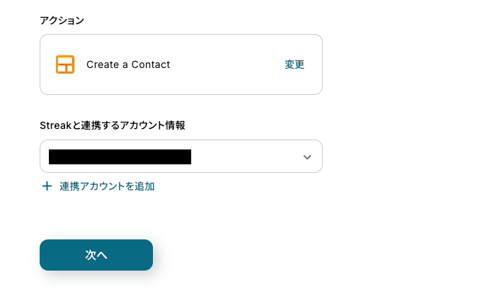
Task: Click the redacted account name in dropdown
Action: coord(120,157)
